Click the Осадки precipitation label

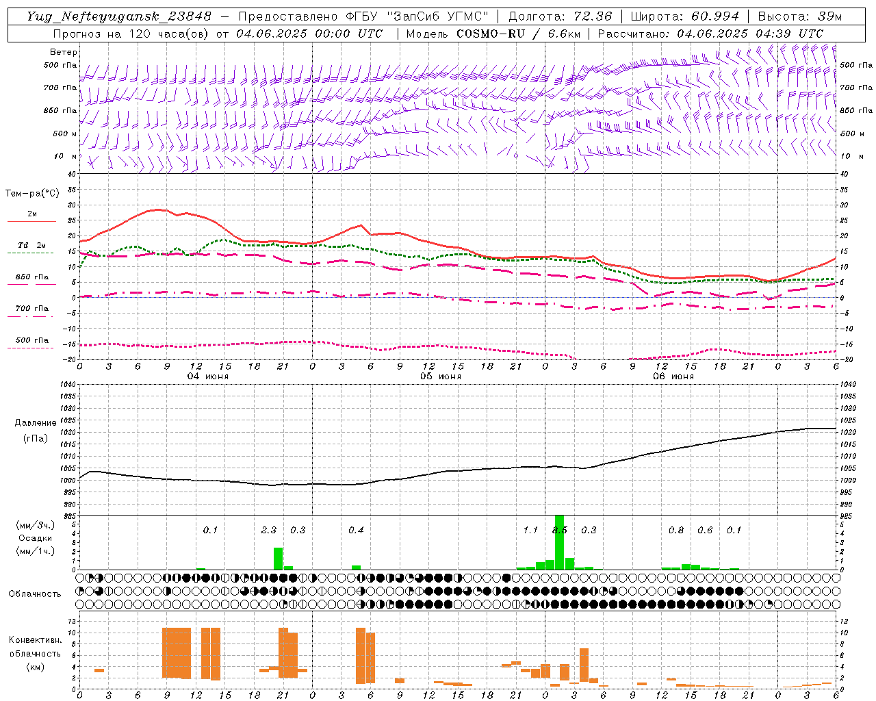pyautogui.click(x=36, y=538)
